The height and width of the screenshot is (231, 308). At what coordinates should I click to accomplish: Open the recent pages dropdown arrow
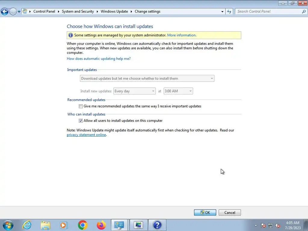coord(19,12)
